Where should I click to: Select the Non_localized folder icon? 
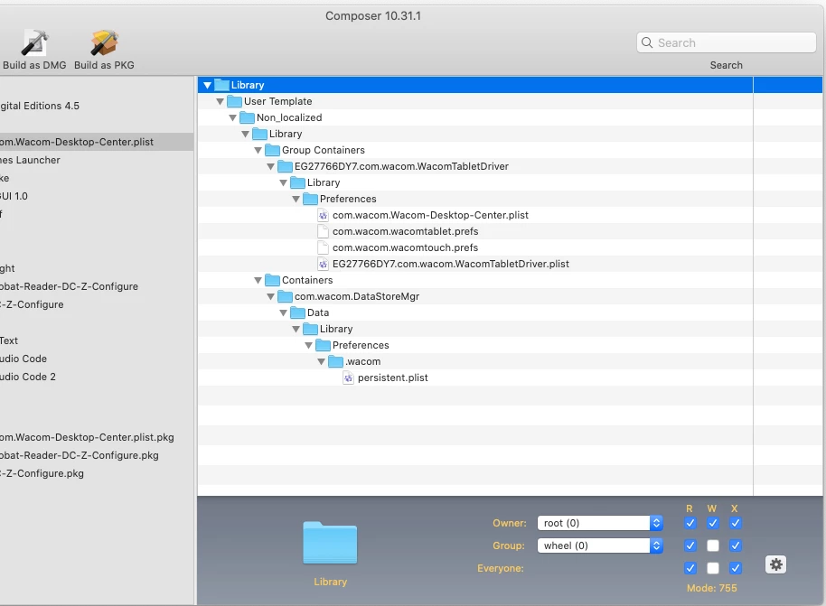coord(247,117)
